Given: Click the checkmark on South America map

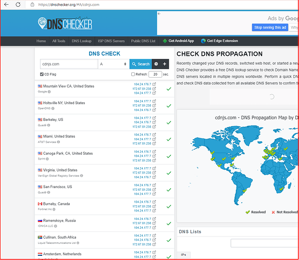Looking at the screenshot, I should tap(244, 191).
